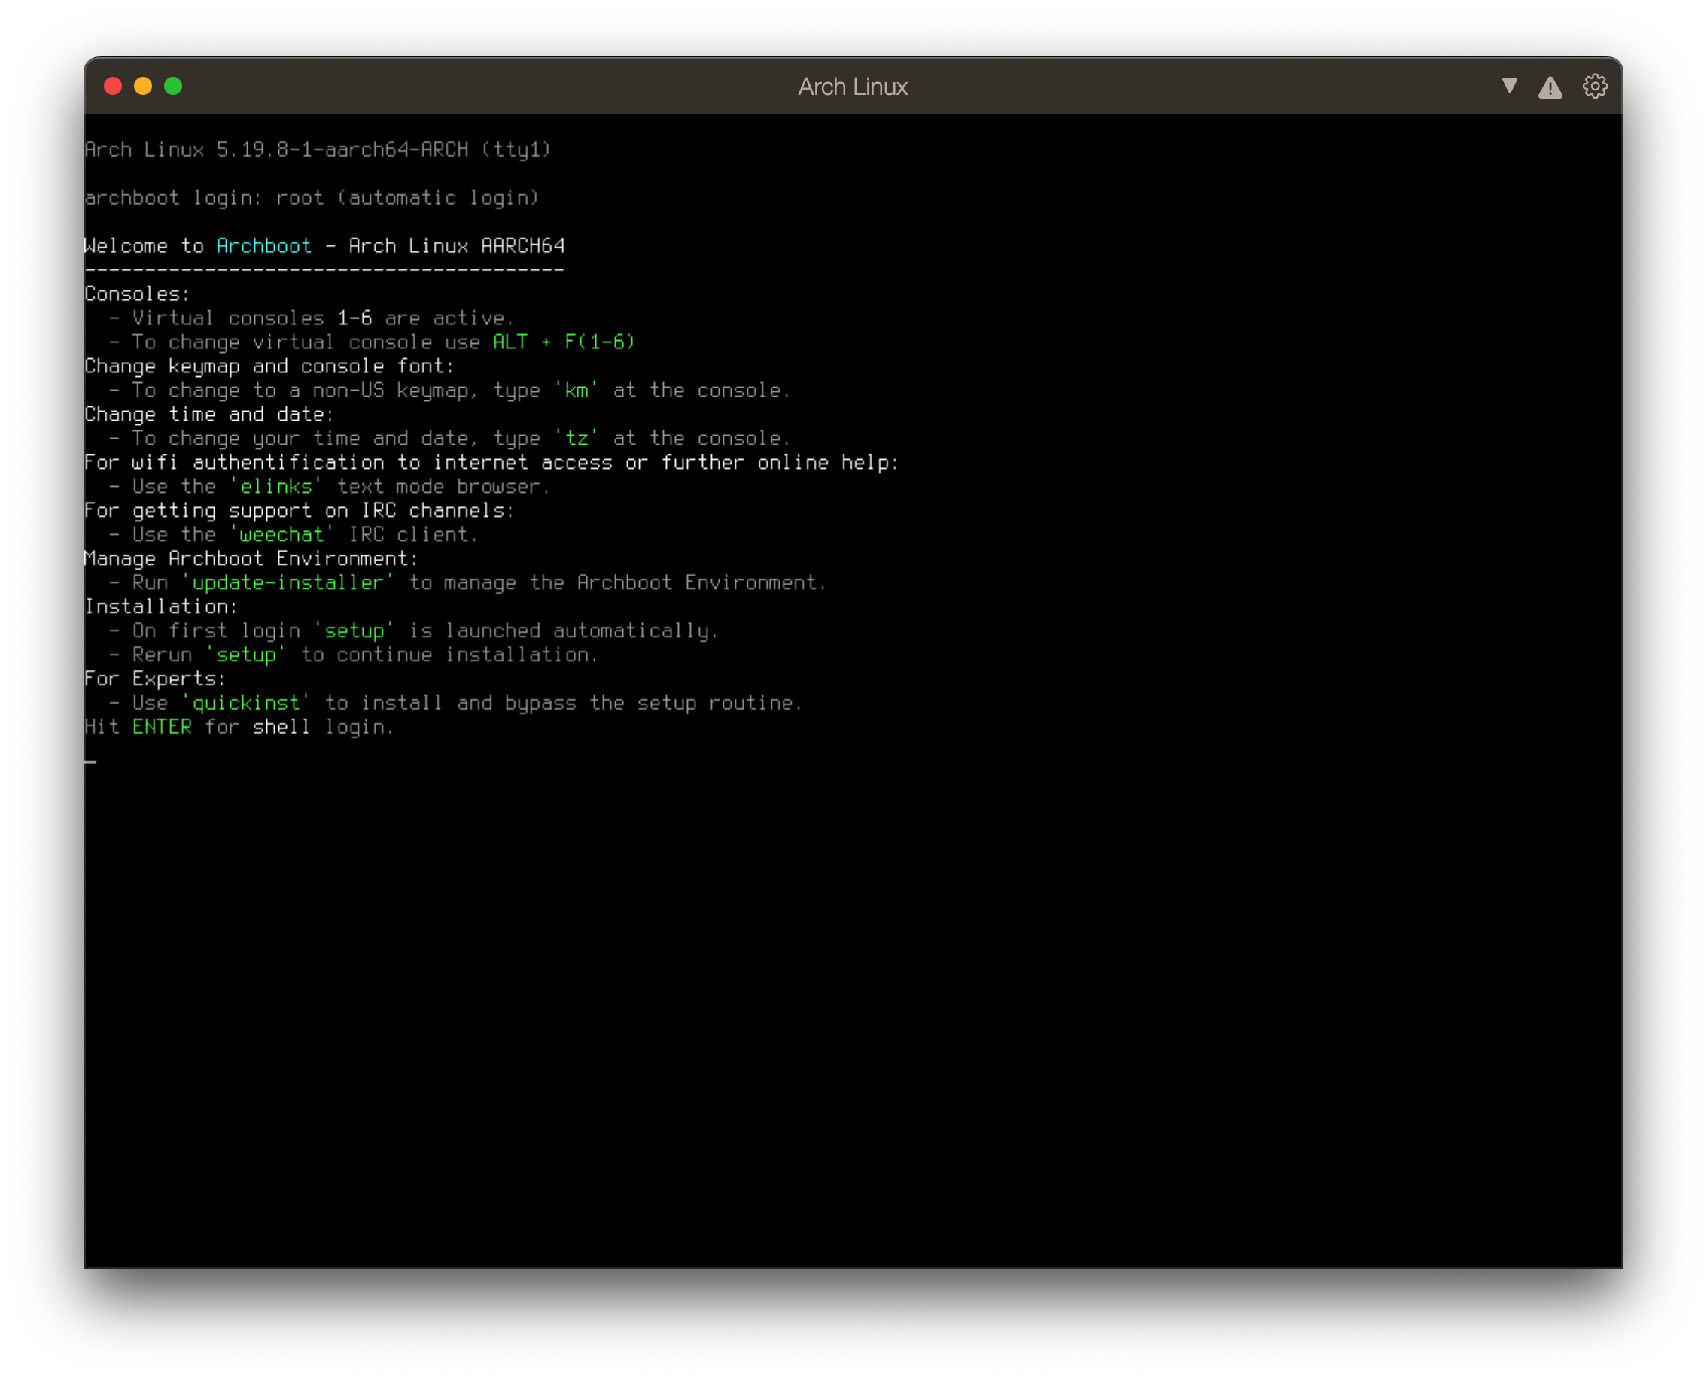Screen dimensions: 1707x1380
Task: Click the Arch Linux window title
Action: pyautogui.click(x=852, y=86)
